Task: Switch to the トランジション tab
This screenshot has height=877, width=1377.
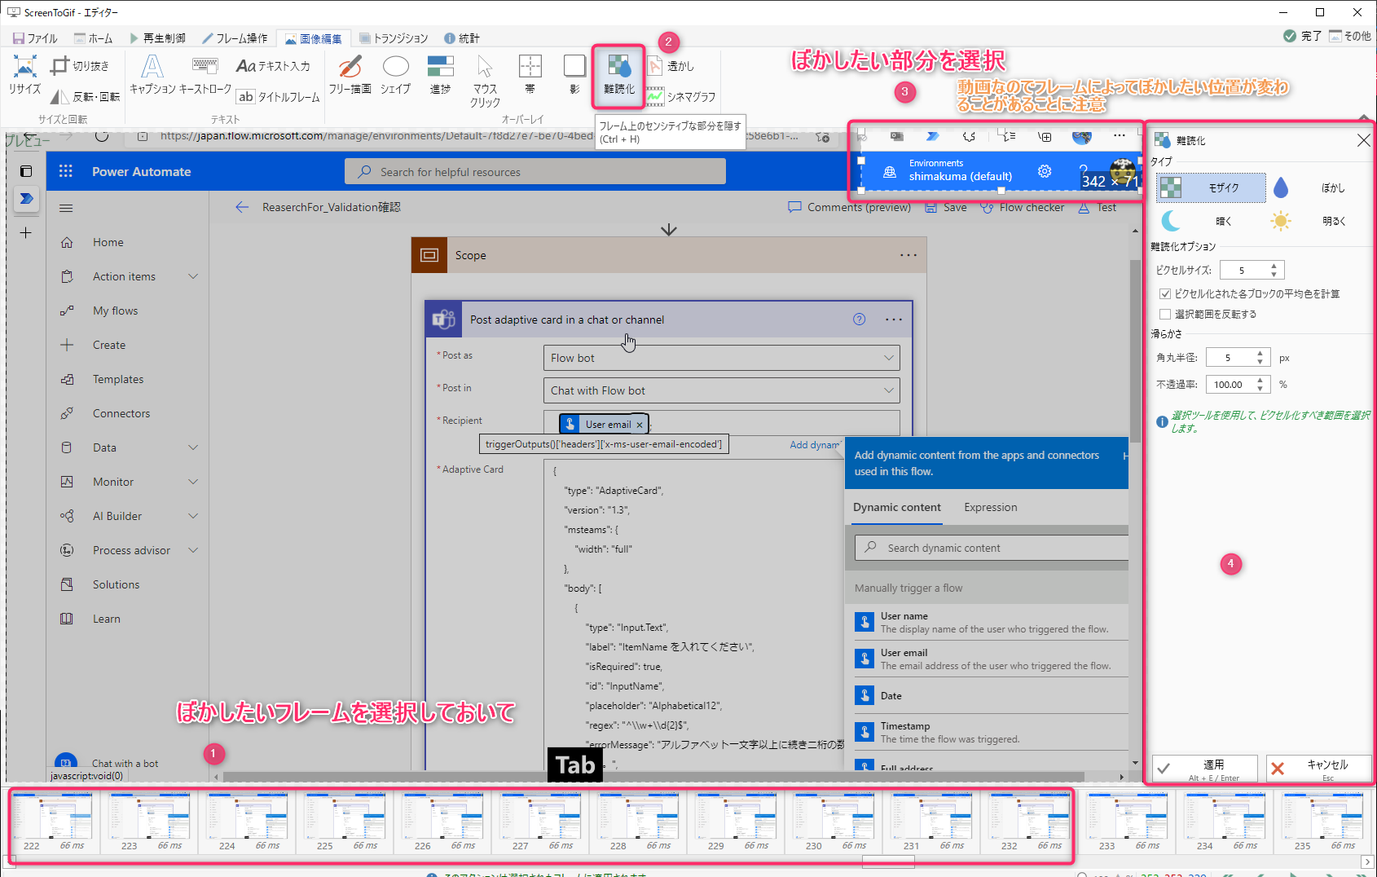Action: pos(394,38)
